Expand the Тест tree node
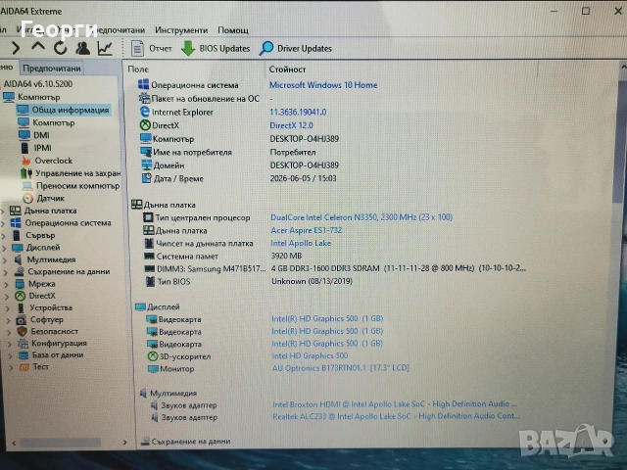The height and width of the screenshot is (470, 627). [11, 368]
